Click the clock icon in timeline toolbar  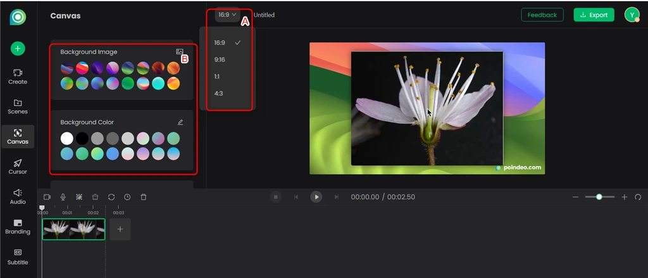(127, 197)
